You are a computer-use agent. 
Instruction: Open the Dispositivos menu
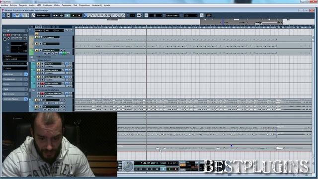point(84,5)
